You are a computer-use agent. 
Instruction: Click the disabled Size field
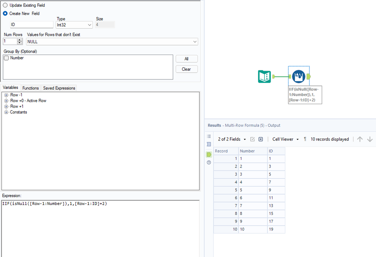click(x=105, y=25)
